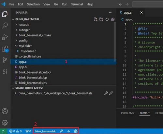Screen dimensions: 163x134
Task: Open the Manage gear icon
Action: coord(5,123)
